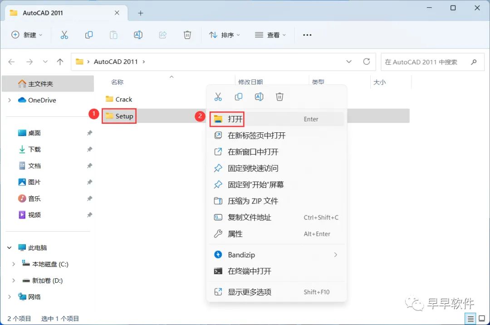Go up one folder level with the up arrow
Image resolution: width=490 pixels, height=325 pixels.
pos(60,62)
